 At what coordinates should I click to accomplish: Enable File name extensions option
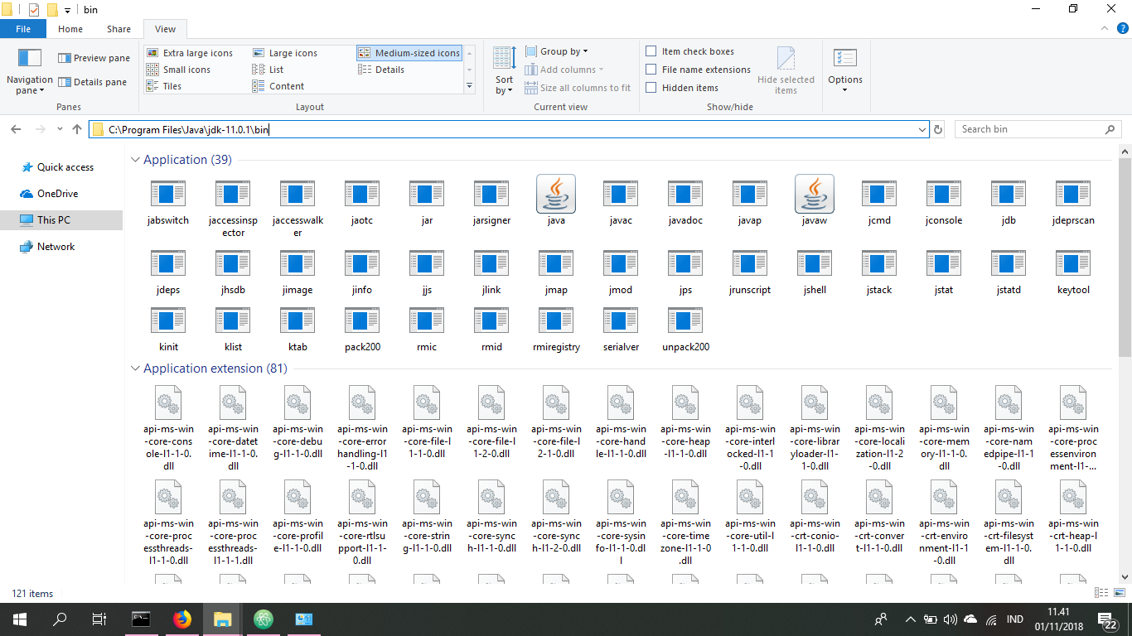click(x=651, y=70)
